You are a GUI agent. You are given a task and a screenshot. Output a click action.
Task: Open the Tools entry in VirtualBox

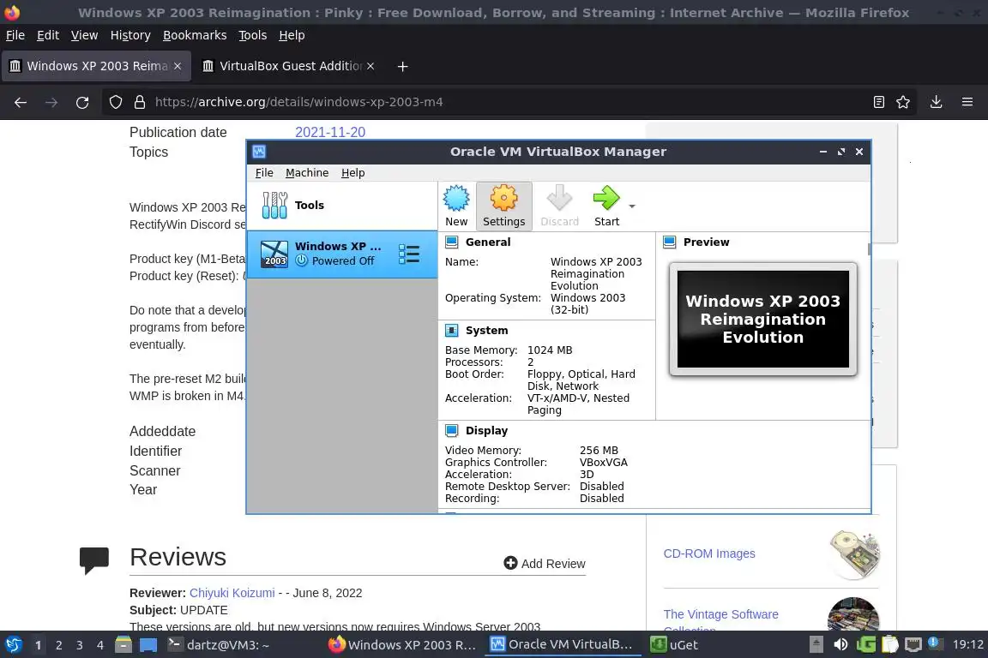click(x=342, y=206)
